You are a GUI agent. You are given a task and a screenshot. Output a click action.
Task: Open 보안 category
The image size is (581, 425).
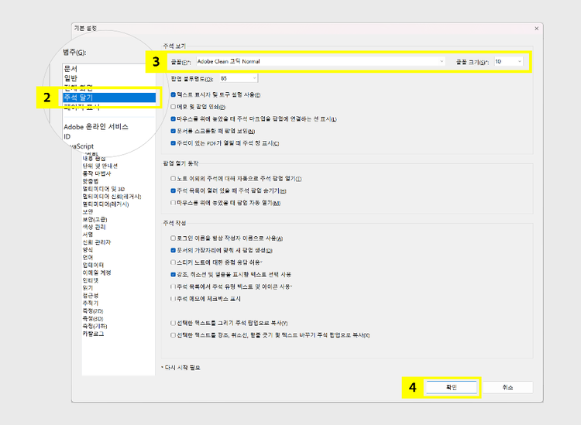point(88,211)
